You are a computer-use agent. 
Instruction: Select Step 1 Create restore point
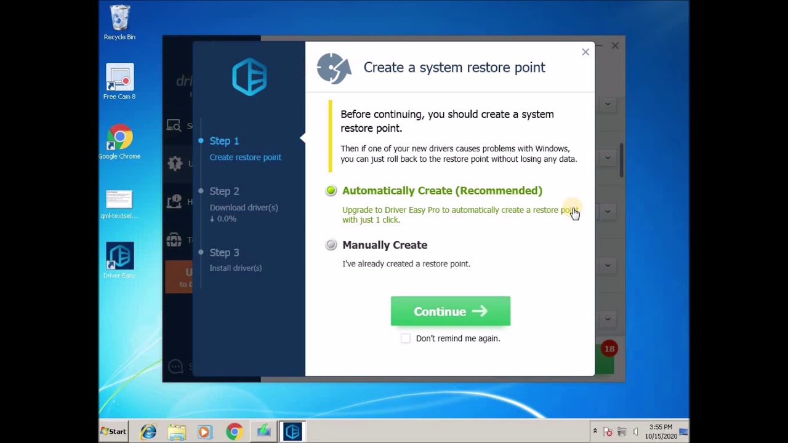click(245, 148)
